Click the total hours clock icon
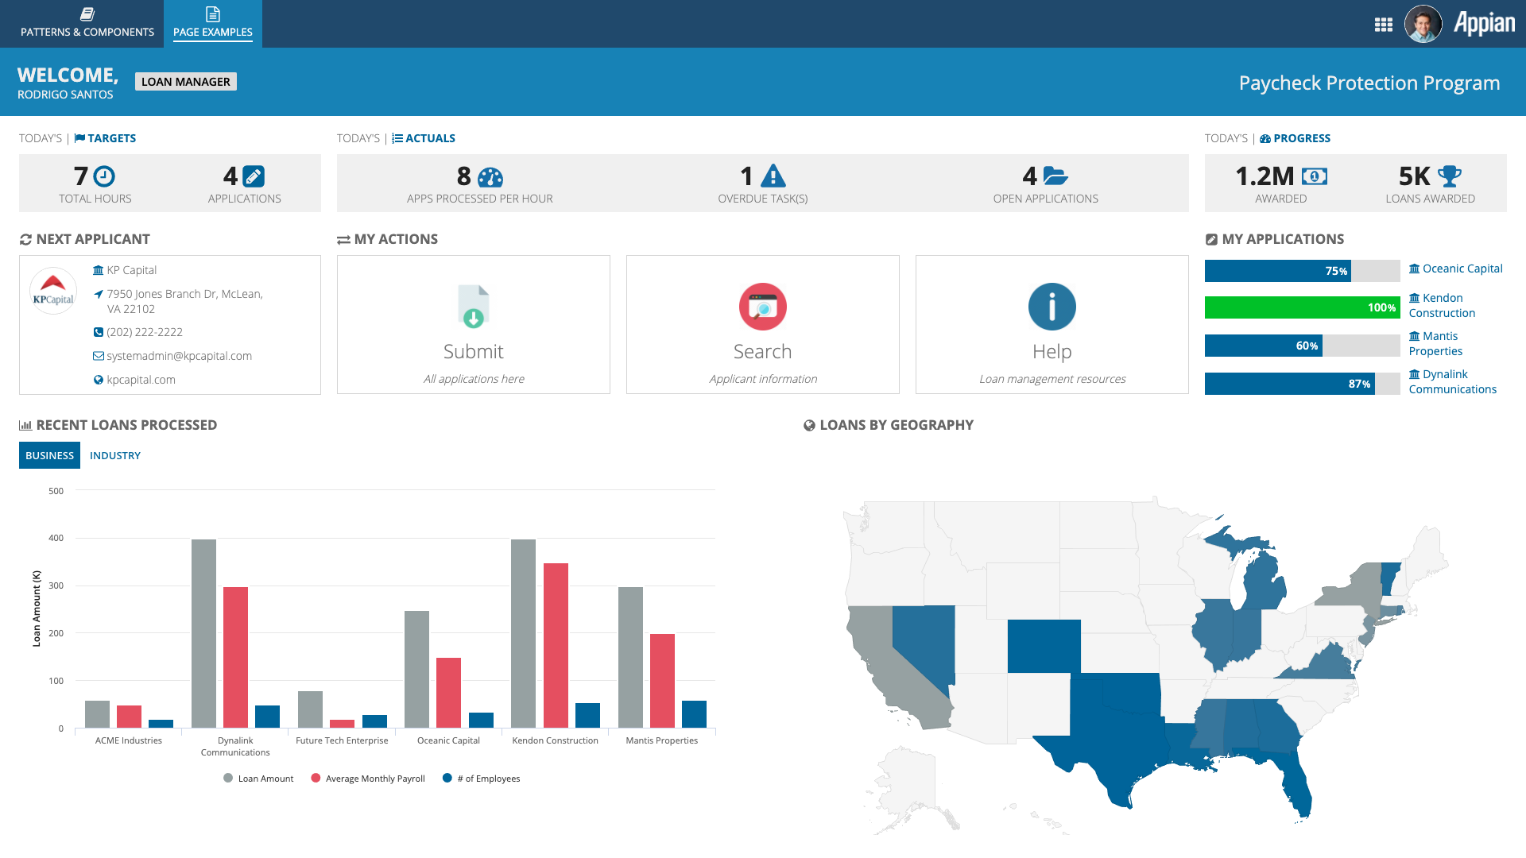This screenshot has width=1526, height=858. tap(104, 176)
